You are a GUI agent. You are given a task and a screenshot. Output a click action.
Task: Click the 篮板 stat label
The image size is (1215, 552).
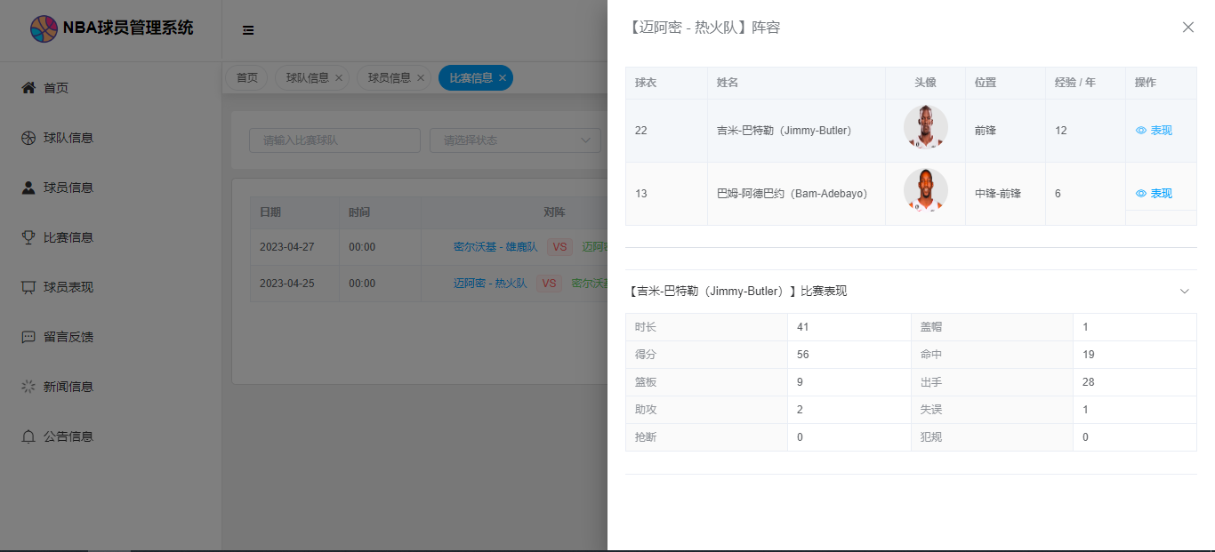click(x=646, y=382)
